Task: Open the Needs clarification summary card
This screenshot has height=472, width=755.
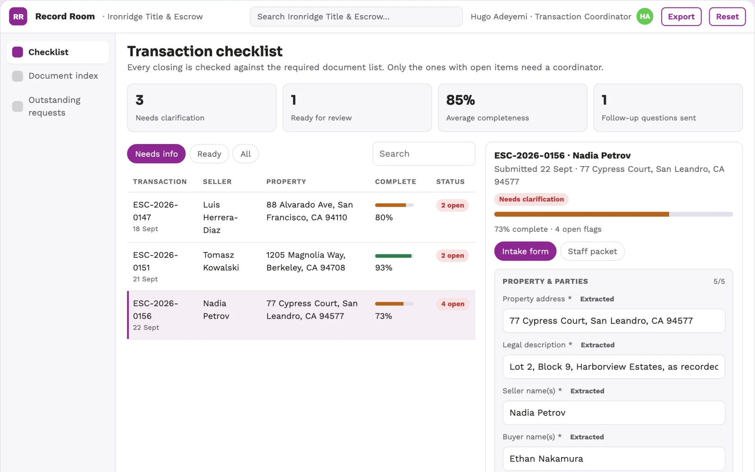Action: pos(201,108)
